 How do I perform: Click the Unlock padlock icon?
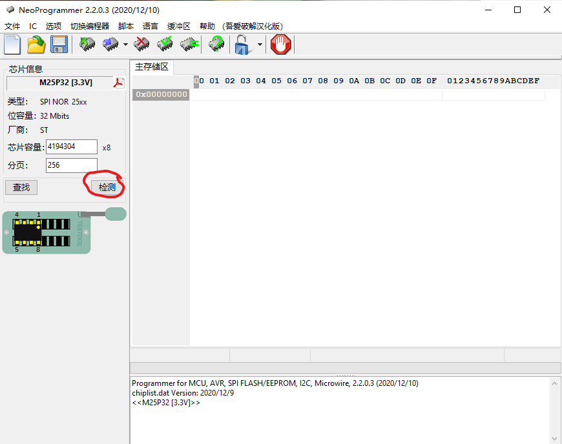coord(243,45)
